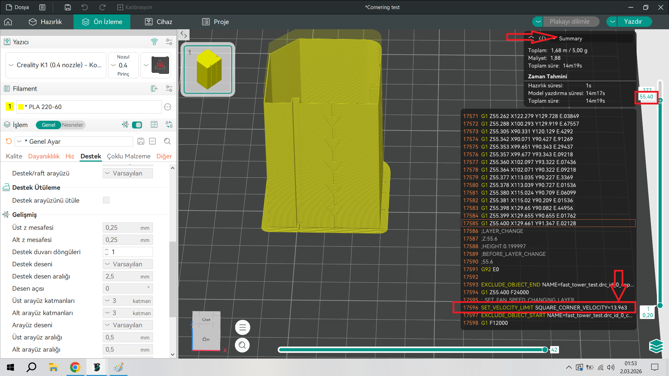
Task: Click the zoom magnifier button in viewport
Action: pyautogui.click(x=243, y=345)
